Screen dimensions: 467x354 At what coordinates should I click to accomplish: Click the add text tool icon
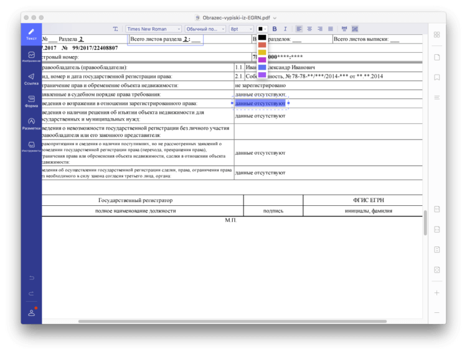point(115,29)
